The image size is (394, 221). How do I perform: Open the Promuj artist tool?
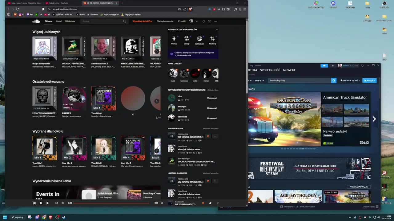tap(174, 40)
